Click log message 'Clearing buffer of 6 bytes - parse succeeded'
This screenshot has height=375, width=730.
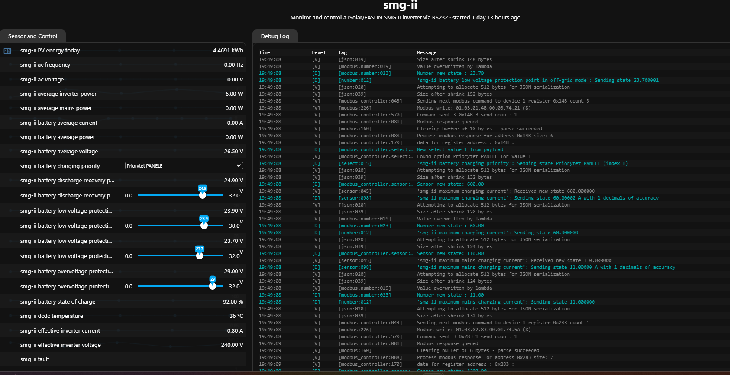(x=478, y=351)
